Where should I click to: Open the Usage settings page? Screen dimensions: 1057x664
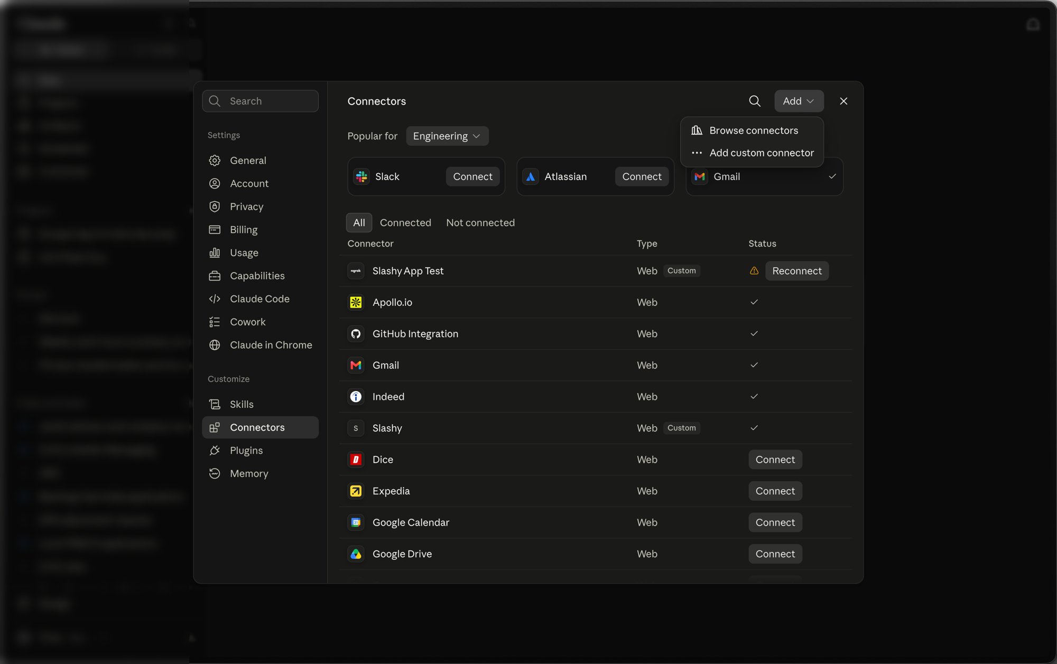(260, 252)
